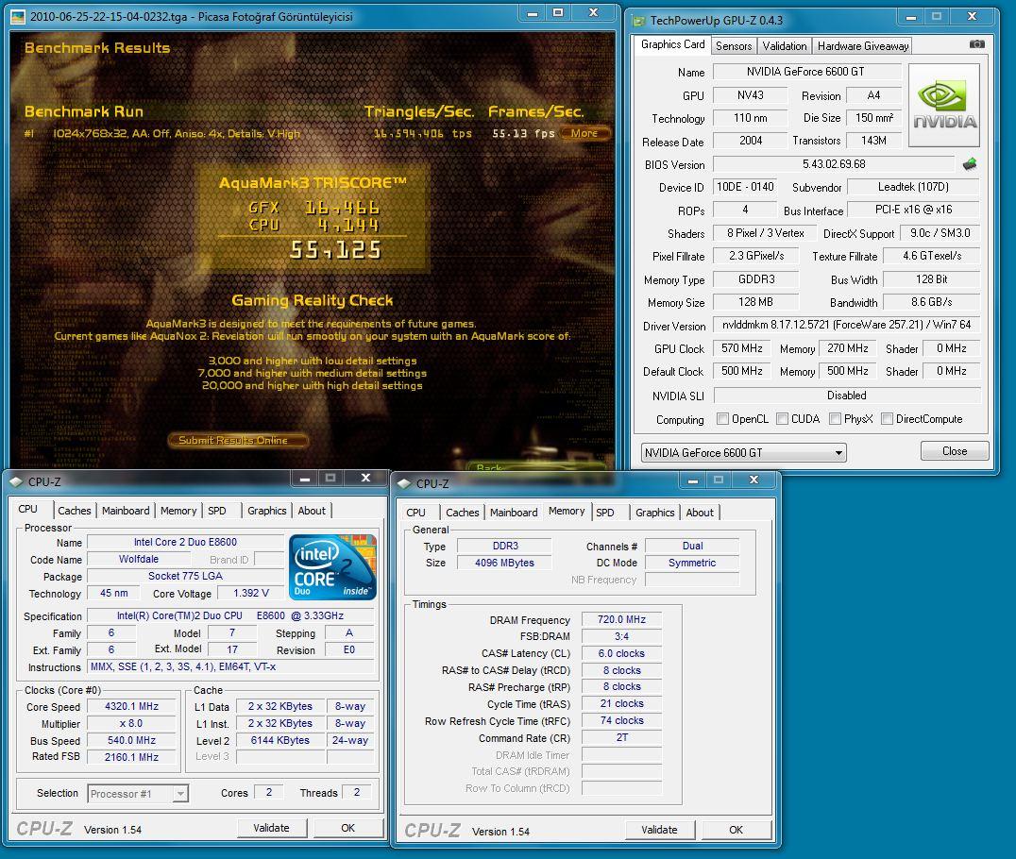Click the BIOS save chip icon in GPU-Z
The width and height of the screenshot is (1016, 859).
970,164
